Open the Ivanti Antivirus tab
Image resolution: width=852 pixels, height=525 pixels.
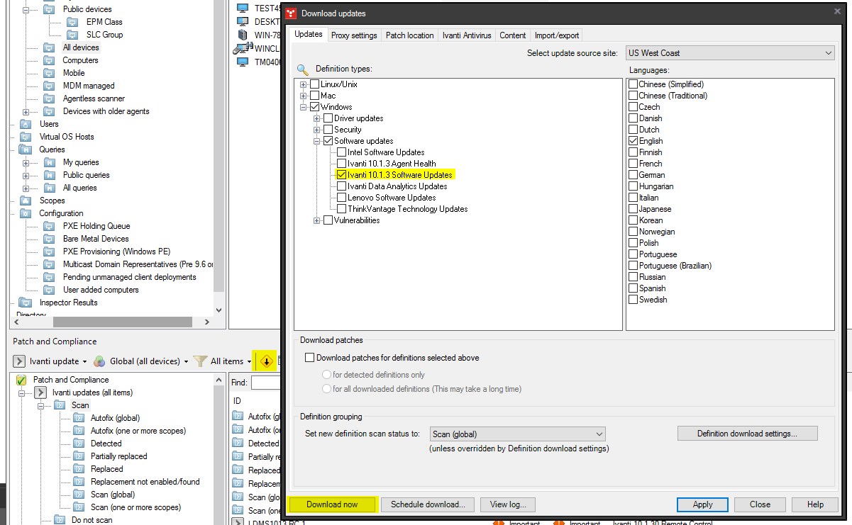coord(467,35)
